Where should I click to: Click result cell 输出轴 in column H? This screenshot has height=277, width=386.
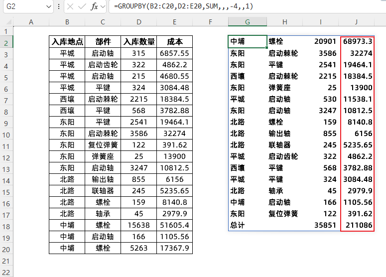coord(285,134)
